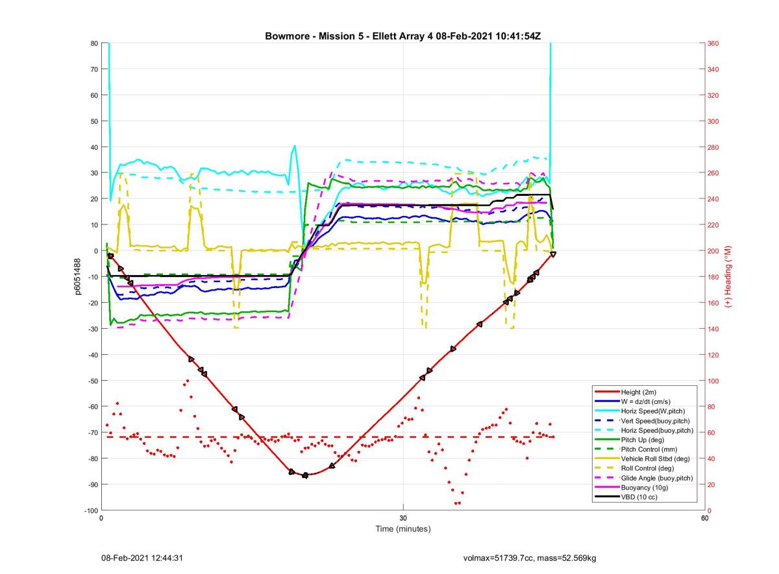Select the "W = dz/dt (cm/s)" legend entry
Image resolution: width=779 pixels, height=574 pixels.
tap(647, 401)
